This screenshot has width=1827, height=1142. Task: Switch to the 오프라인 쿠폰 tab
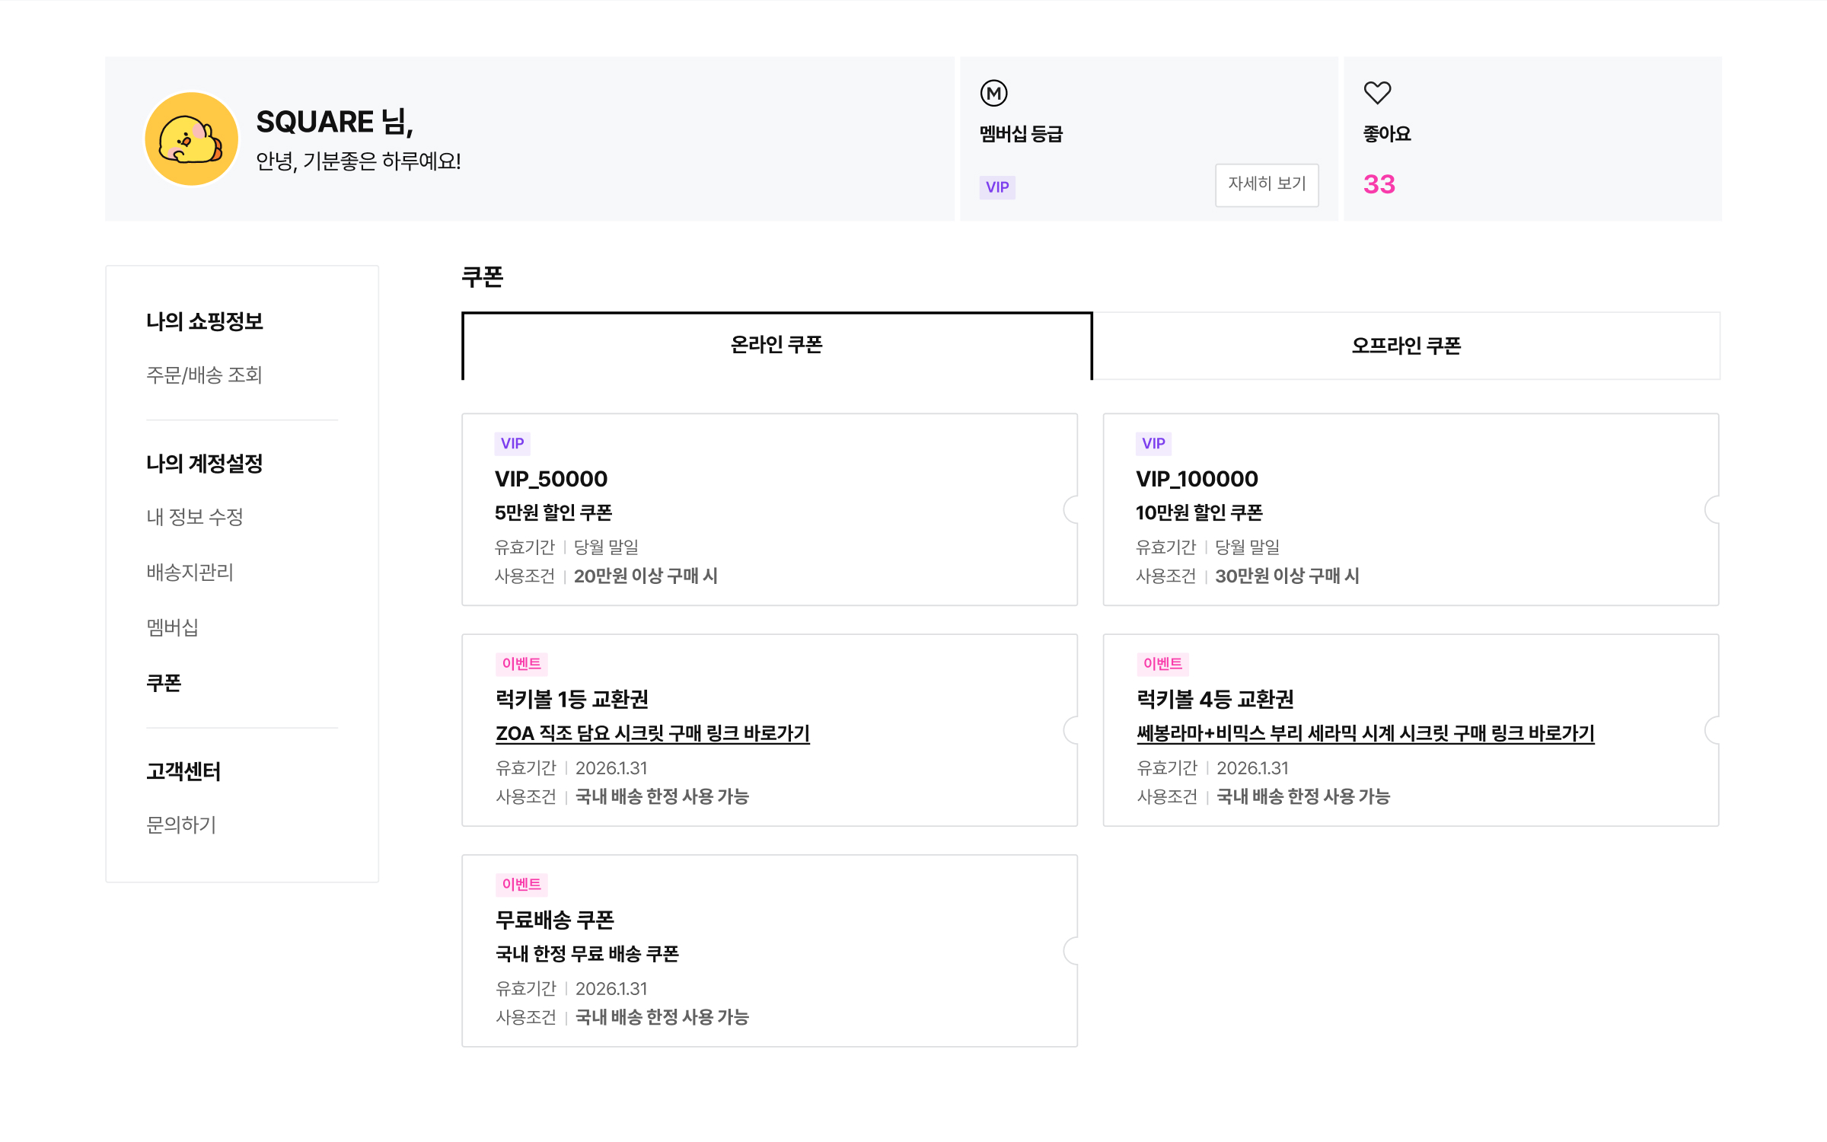tap(1406, 346)
